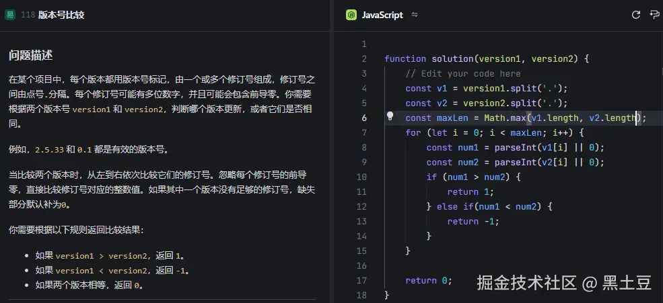
Task: Click the 'const num1 = parseInt' line
Action: coord(516,148)
